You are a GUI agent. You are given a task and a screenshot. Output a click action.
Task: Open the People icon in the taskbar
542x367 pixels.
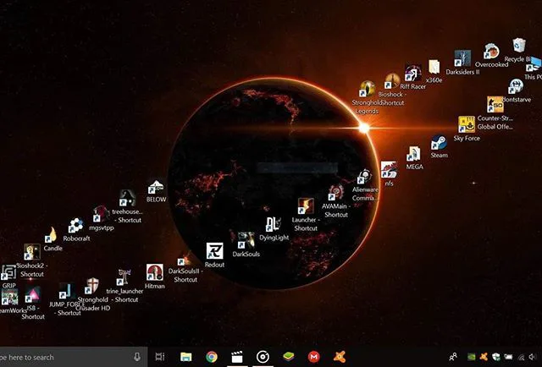coord(453,357)
